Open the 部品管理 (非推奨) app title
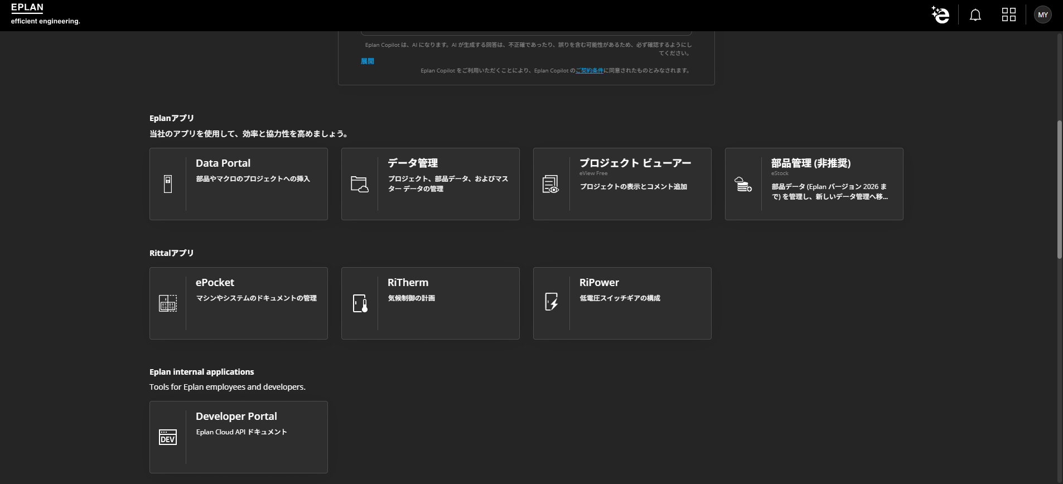The image size is (1063, 484). (811, 163)
